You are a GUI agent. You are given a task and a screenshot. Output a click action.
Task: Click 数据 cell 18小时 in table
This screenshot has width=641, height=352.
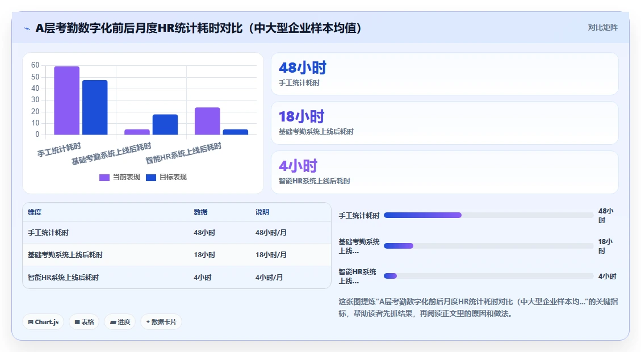[204, 255]
